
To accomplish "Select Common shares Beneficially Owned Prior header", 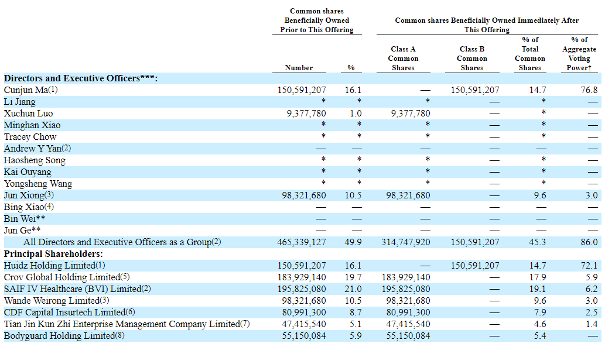I will pyautogui.click(x=317, y=20).
